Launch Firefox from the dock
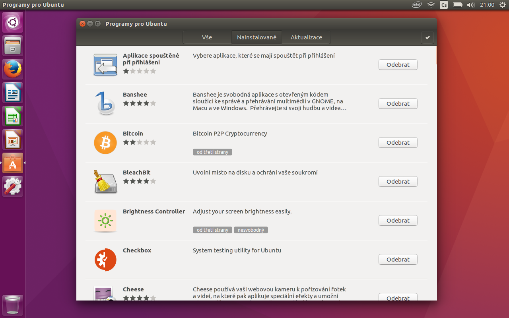Viewport: 509px width, 318px height. click(x=12, y=69)
